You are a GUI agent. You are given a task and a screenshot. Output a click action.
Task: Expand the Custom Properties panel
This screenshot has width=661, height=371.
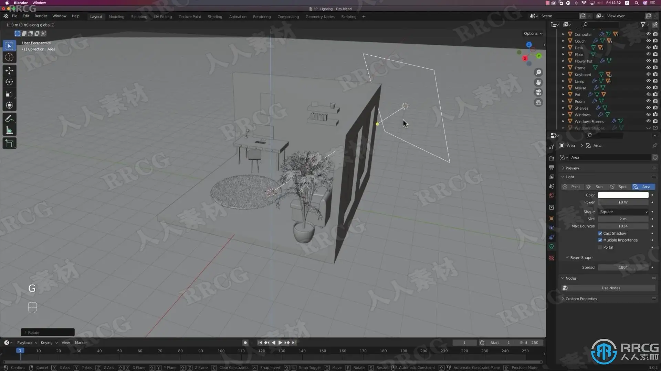tap(581, 299)
